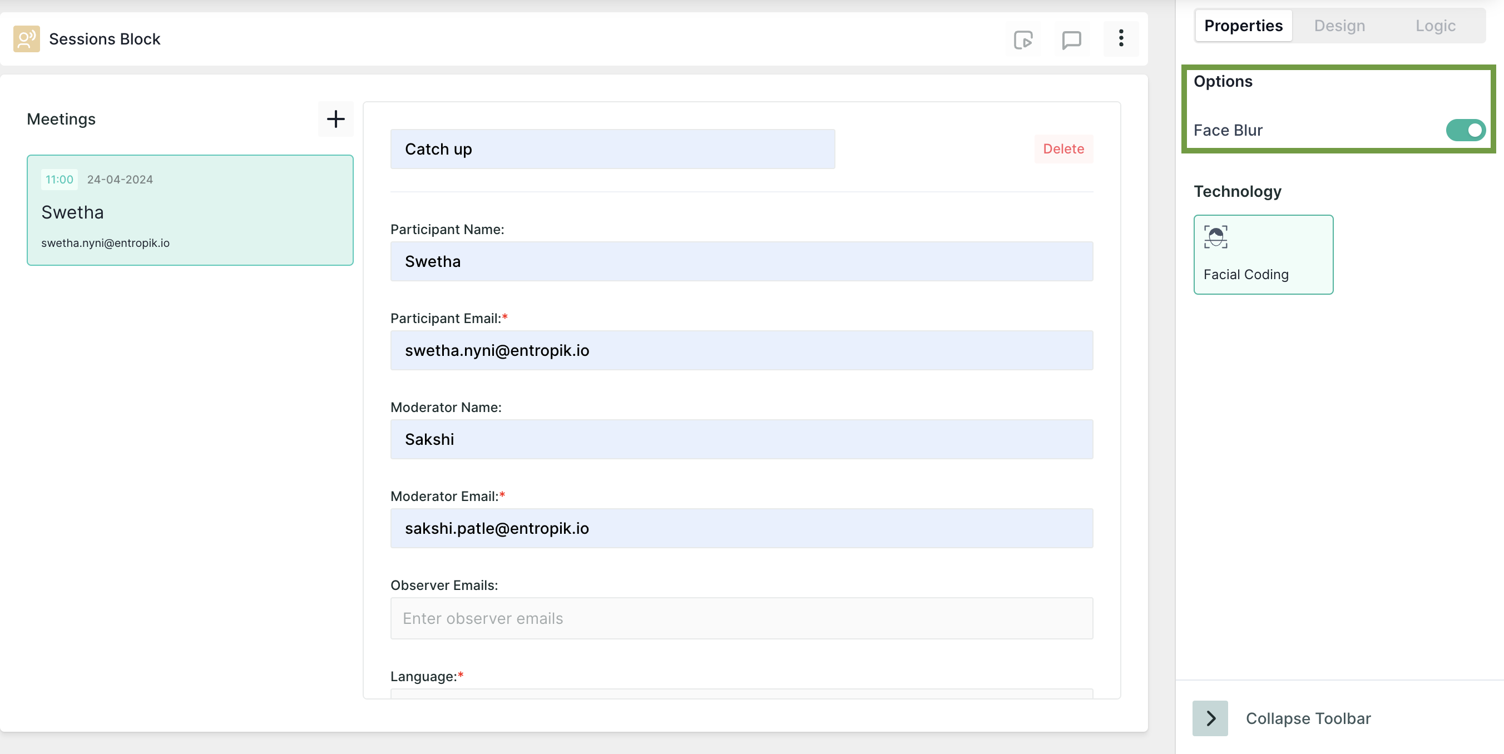Click the Options section heading
This screenshot has height=754, width=1504.
pyautogui.click(x=1223, y=81)
